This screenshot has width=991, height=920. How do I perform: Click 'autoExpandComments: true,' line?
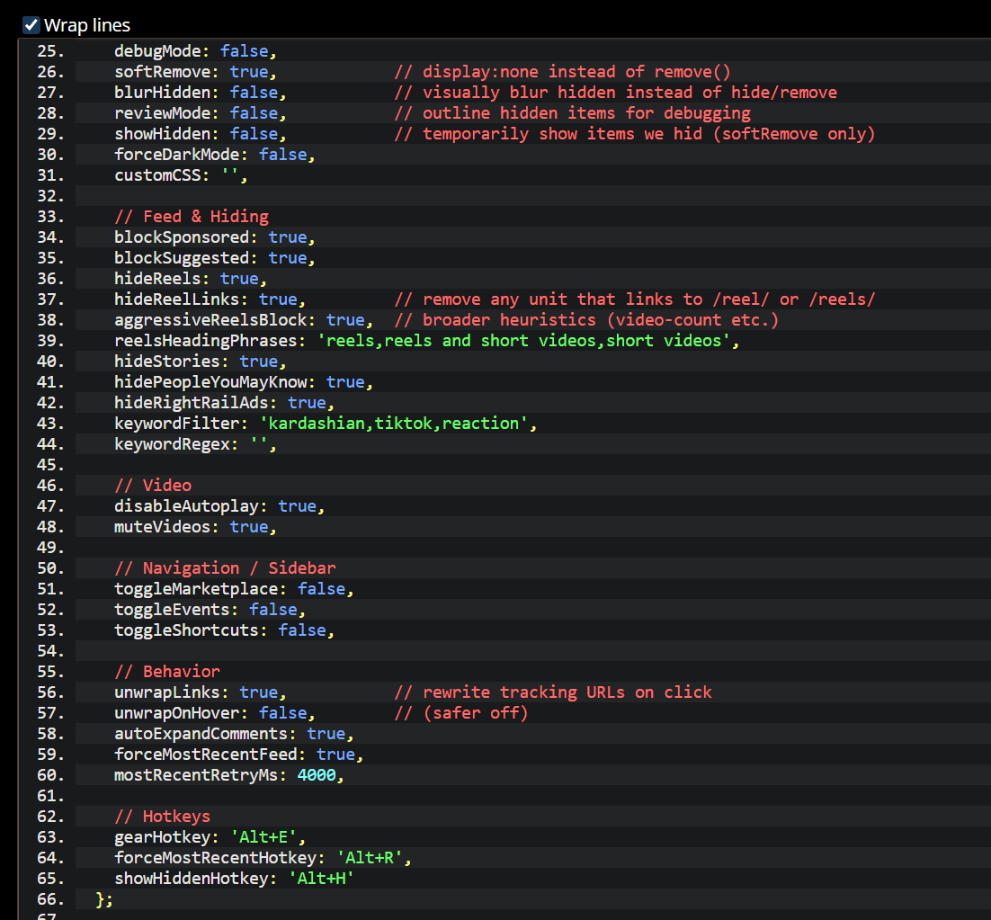tap(234, 734)
